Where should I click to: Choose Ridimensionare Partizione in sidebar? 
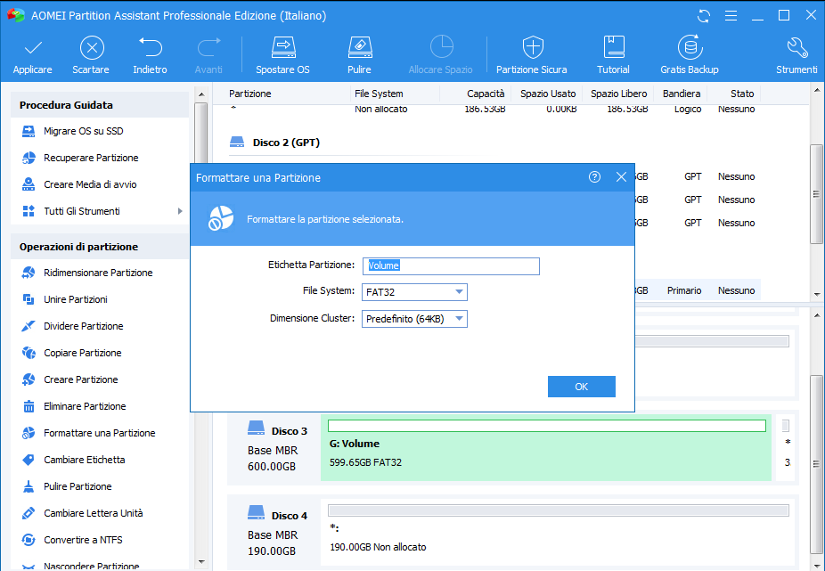98,273
